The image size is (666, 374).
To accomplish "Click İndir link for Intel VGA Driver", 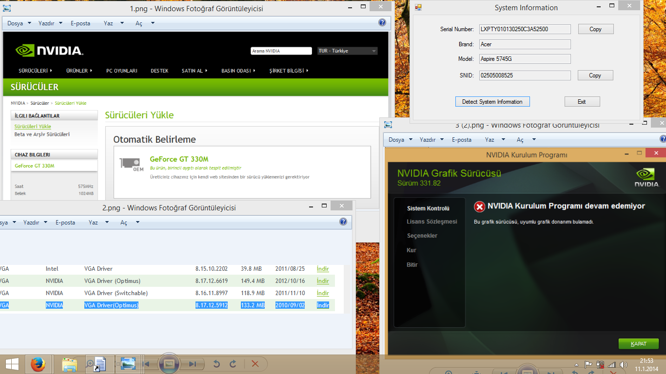I will (x=323, y=269).
